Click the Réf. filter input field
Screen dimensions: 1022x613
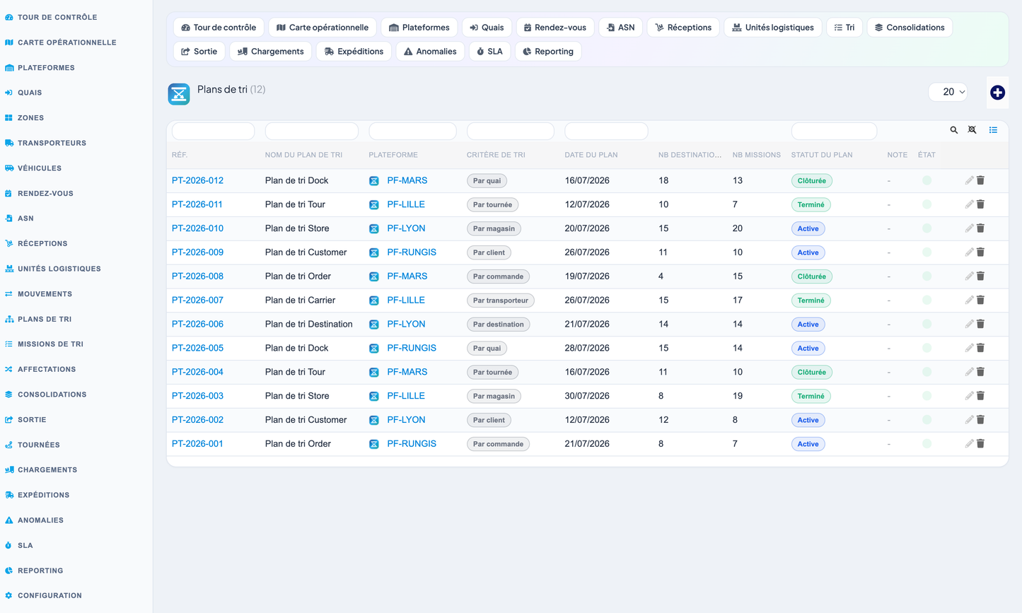[213, 131]
